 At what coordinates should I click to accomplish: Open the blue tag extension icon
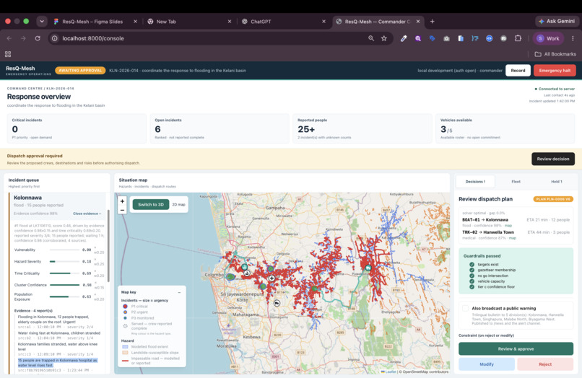pyautogui.click(x=432, y=38)
